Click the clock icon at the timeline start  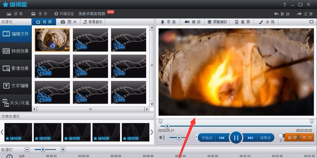tap(9, 156)
